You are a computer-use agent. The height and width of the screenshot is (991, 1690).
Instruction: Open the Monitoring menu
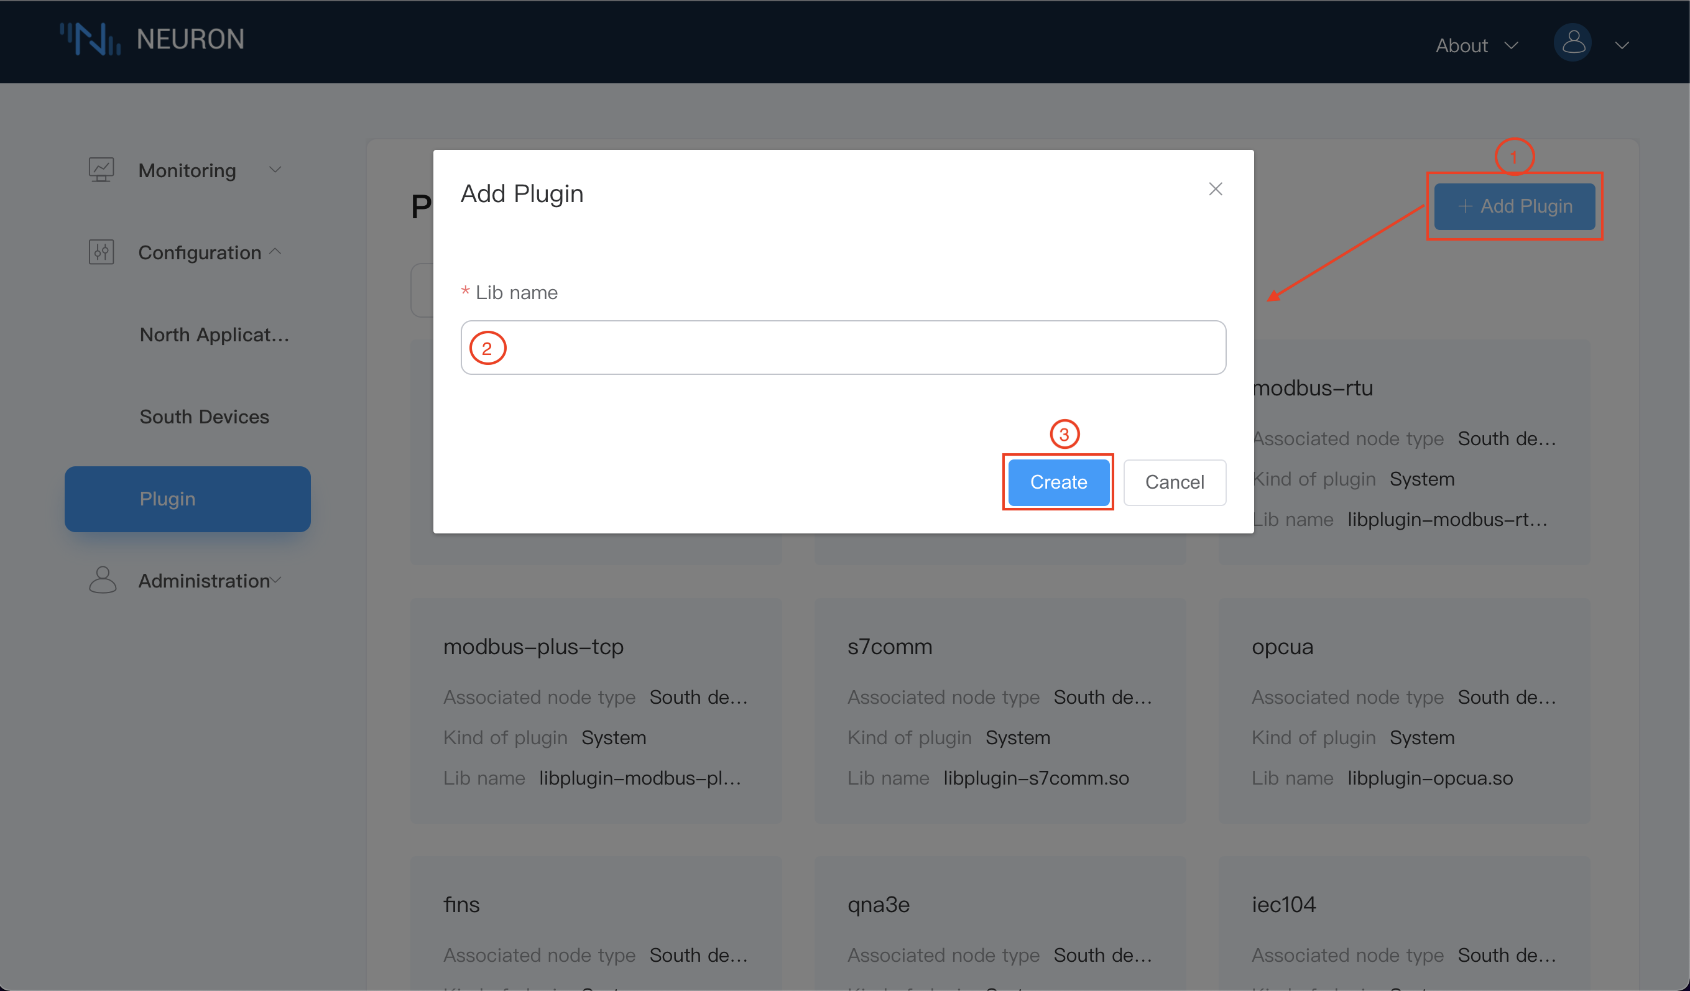point(187,170)
